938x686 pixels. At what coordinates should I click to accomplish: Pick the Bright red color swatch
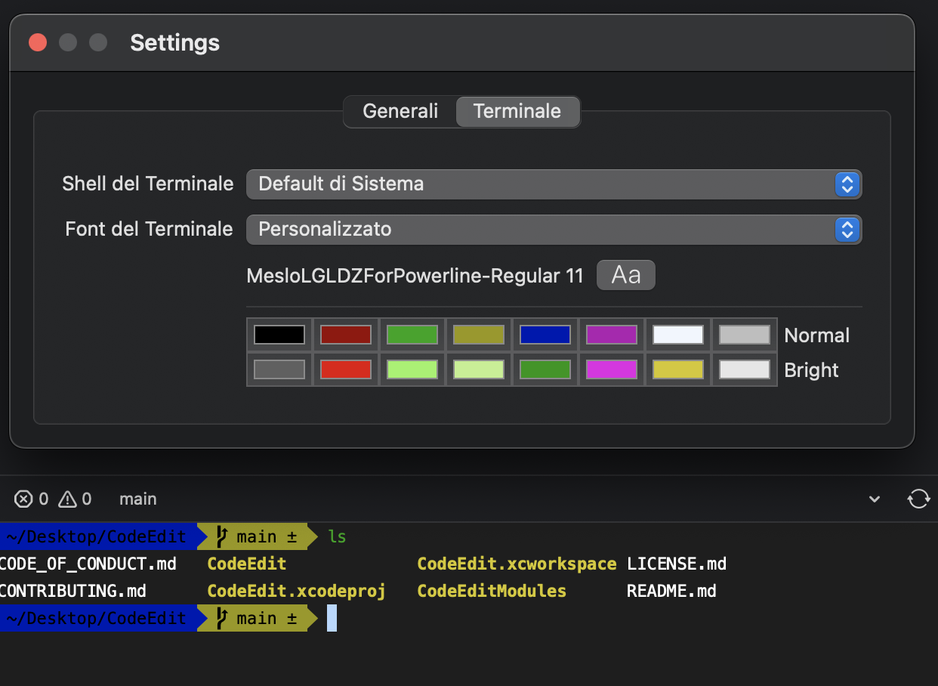coord(346,369)
